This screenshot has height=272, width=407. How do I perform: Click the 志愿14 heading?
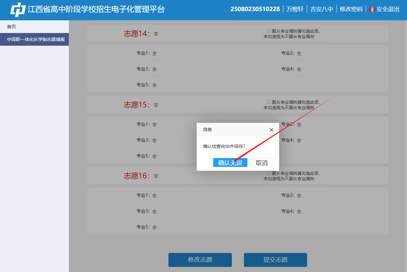137,34
